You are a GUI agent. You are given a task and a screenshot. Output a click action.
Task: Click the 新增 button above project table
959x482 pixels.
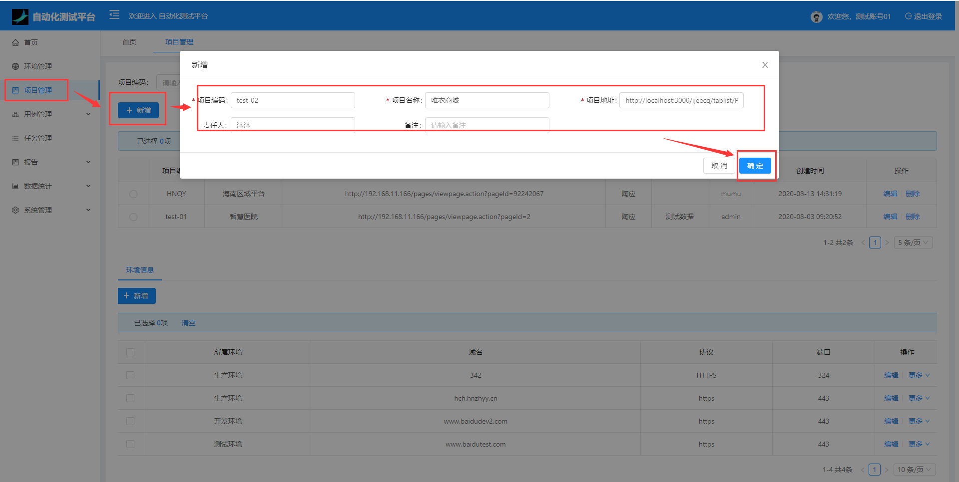(138, 110)
